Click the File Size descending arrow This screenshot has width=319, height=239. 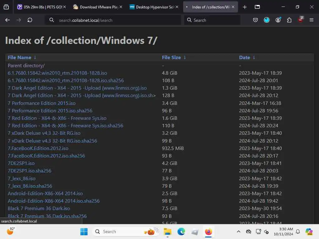(185, 58)
